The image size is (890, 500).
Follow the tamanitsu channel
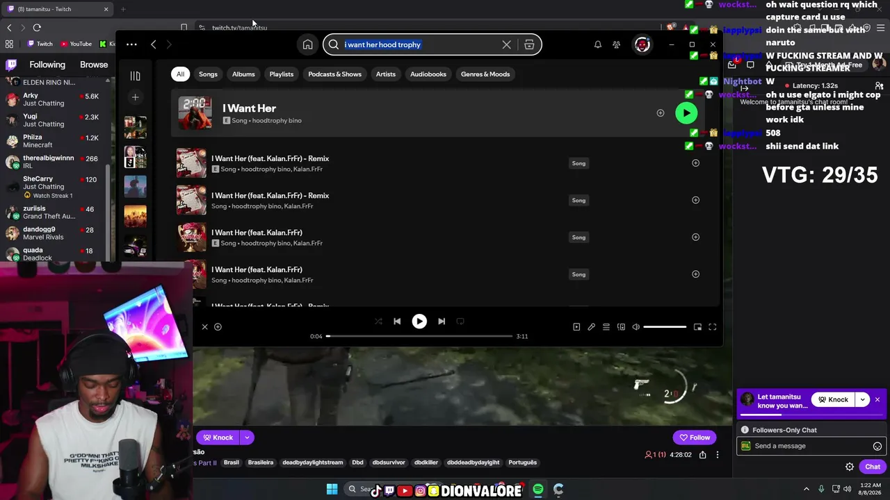coord(695,437)
